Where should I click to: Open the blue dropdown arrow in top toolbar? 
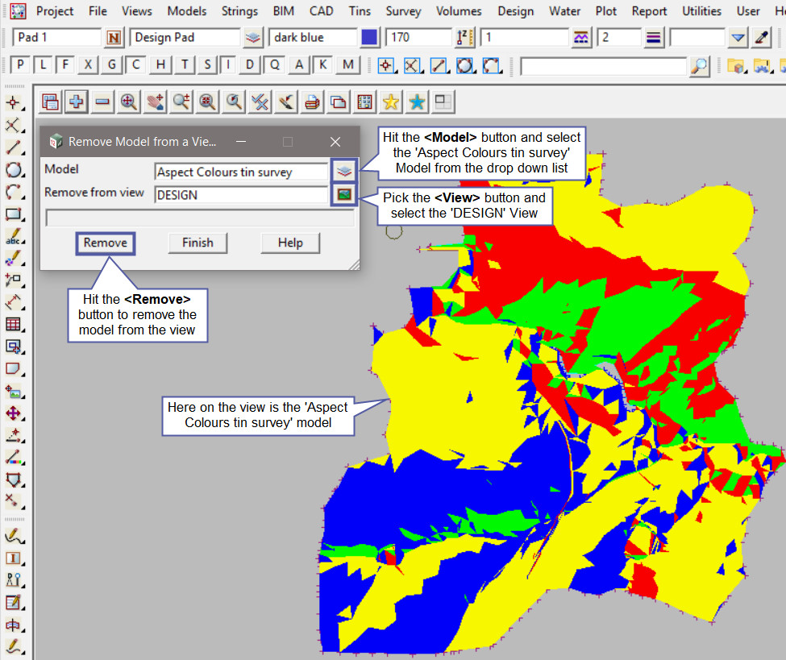tap(738, 37)
